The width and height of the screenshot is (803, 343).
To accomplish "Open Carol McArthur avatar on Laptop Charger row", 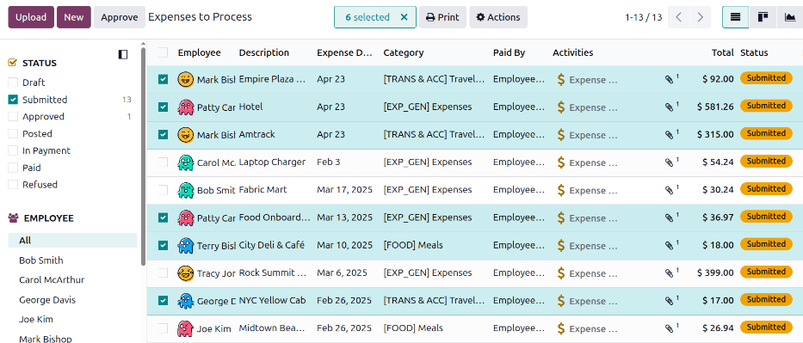I will 185,162.
